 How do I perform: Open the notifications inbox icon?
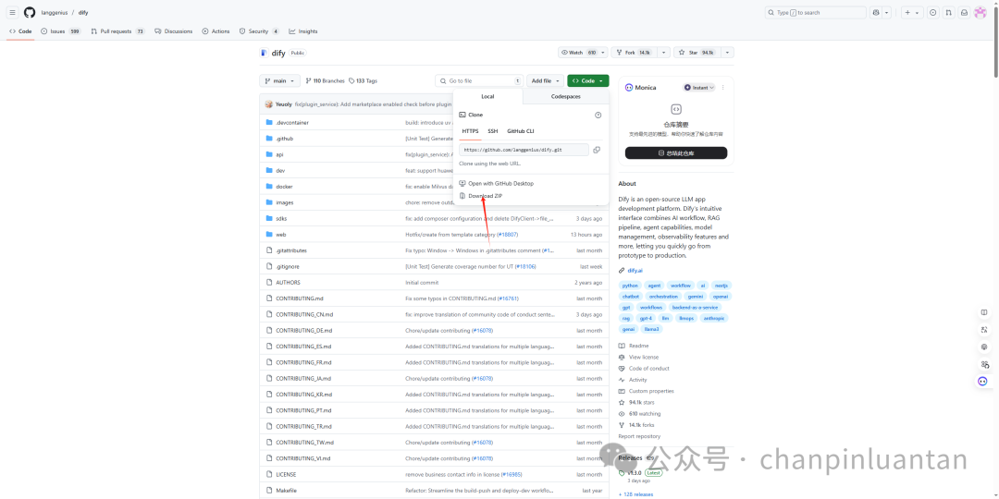965,12
